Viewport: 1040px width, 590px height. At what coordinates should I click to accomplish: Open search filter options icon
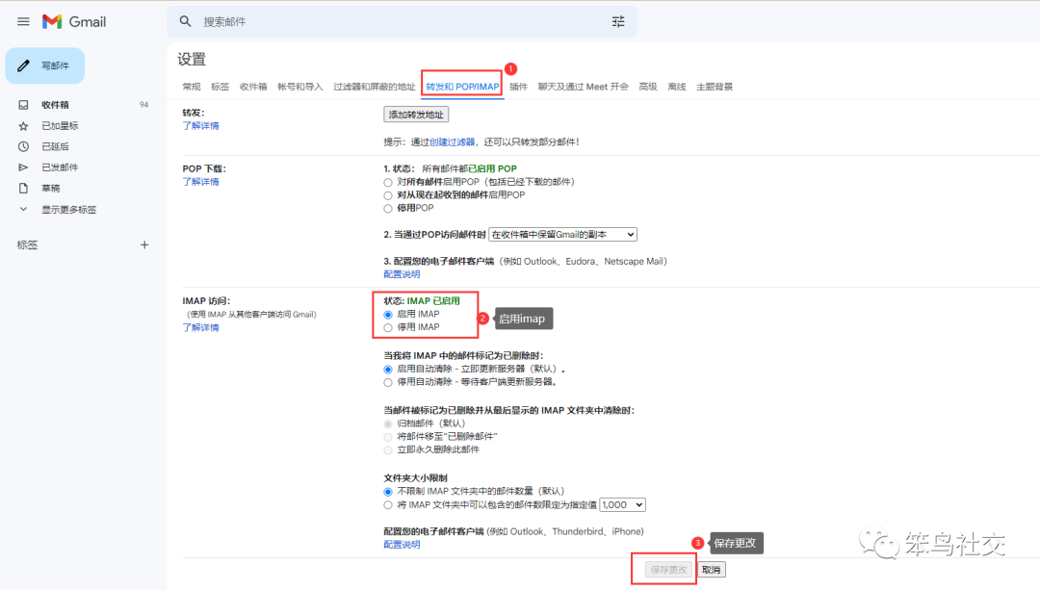(x=618, y=22)
